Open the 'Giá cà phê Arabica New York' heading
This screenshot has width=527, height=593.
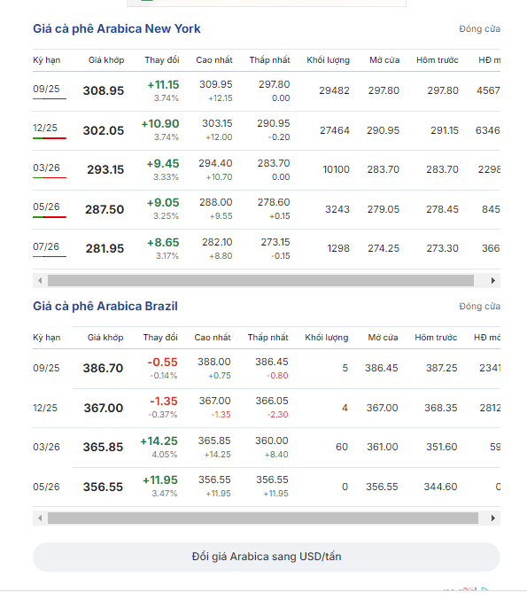pos(117,28)
